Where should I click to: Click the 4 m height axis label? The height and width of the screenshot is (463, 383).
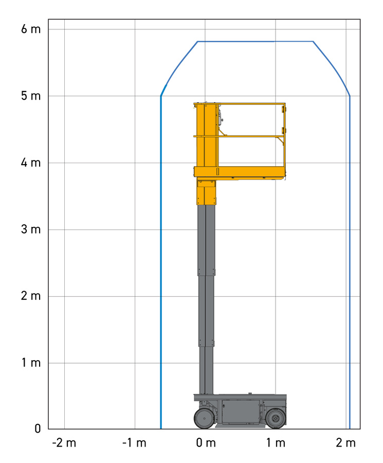coord(31,163)
